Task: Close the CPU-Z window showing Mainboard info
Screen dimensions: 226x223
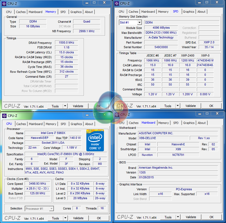Action: pyautogui.click(x=219, y=114)
